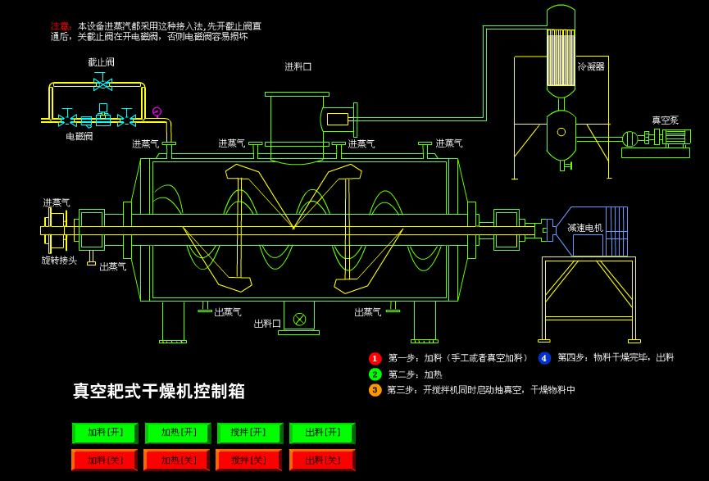Select the 旋转接头 rotary joint graphic

[55, 230]
